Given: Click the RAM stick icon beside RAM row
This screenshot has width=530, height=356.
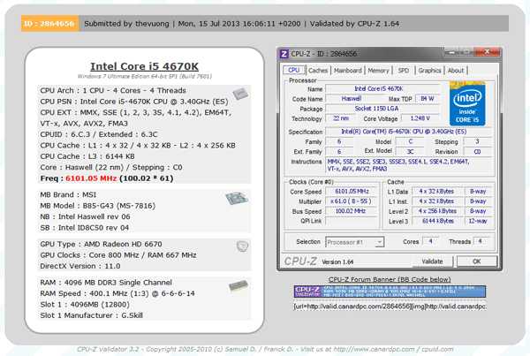Looking at the screenshot, I should click(x=238, y=286).
